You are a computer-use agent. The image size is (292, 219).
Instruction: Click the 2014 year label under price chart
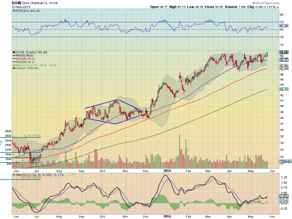(167, 171)
